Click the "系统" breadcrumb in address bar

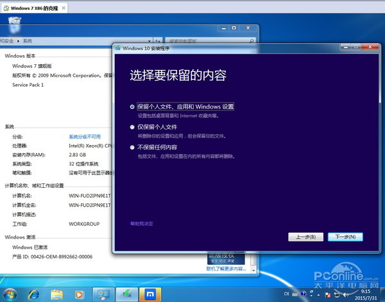(x=27, y=40)
